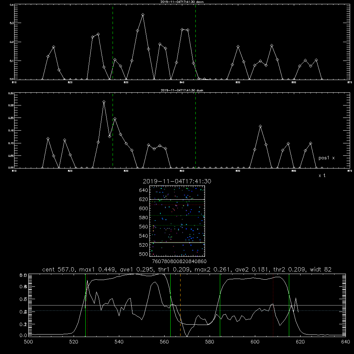
Task: Click the solid green line near 563 in bottom plot
Action: click(171, 305)
